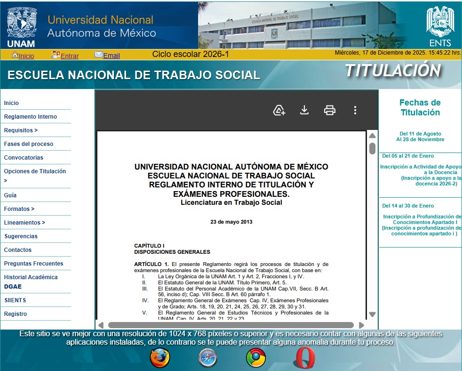Click the users icon beside Entrar
Viewport: 462px width, 371px height.
pos(56,55)
